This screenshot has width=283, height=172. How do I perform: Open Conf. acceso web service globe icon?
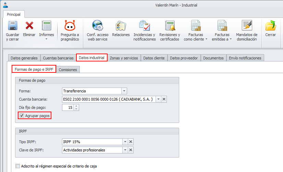(97, 25)
